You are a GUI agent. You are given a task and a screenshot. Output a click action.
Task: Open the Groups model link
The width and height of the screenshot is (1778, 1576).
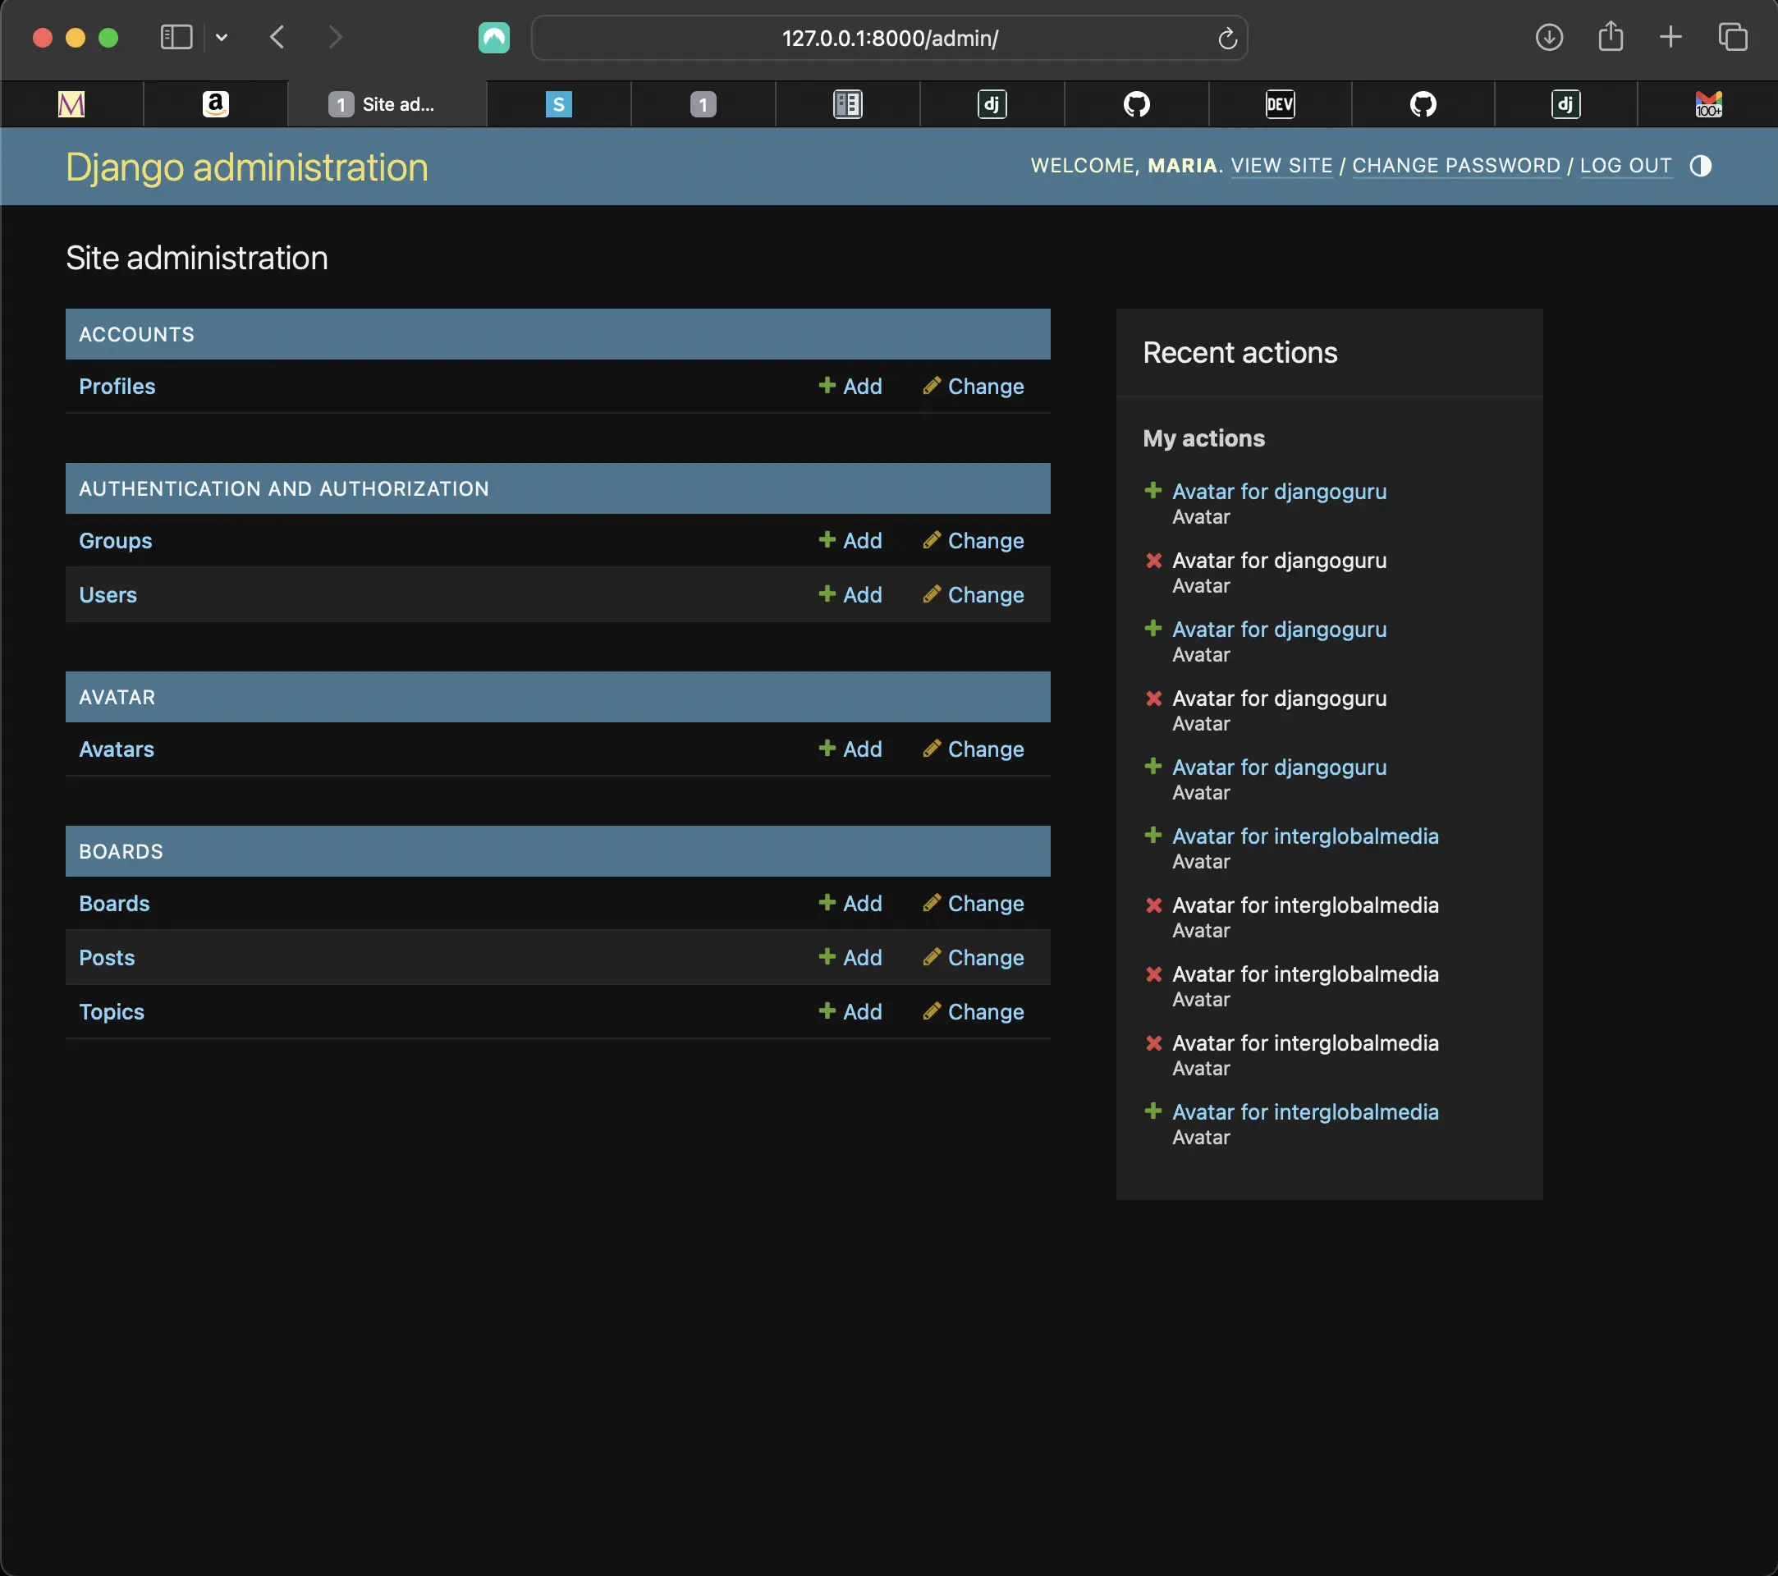(115, 541)
